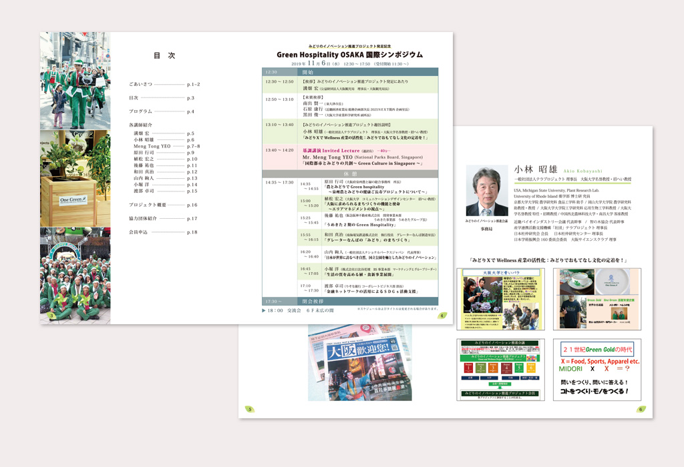Click the leaf page number 4 icon
Screen dimensions: 684x467
(x=442, y=316)
